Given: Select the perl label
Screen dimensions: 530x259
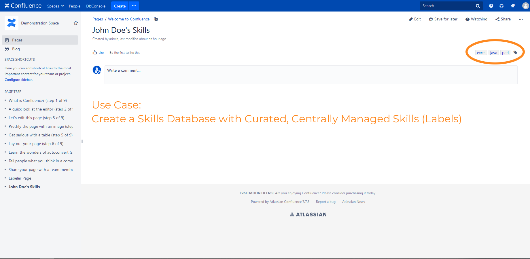Looking at the screenshot, I should pyautogui.click(x=505, y=53).
